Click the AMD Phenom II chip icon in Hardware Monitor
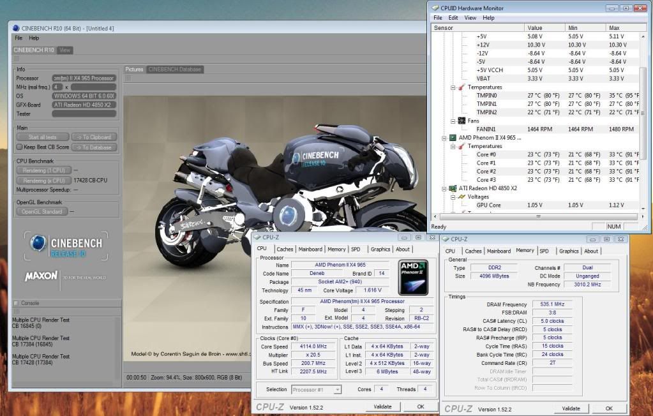 (x=453, y=138)
